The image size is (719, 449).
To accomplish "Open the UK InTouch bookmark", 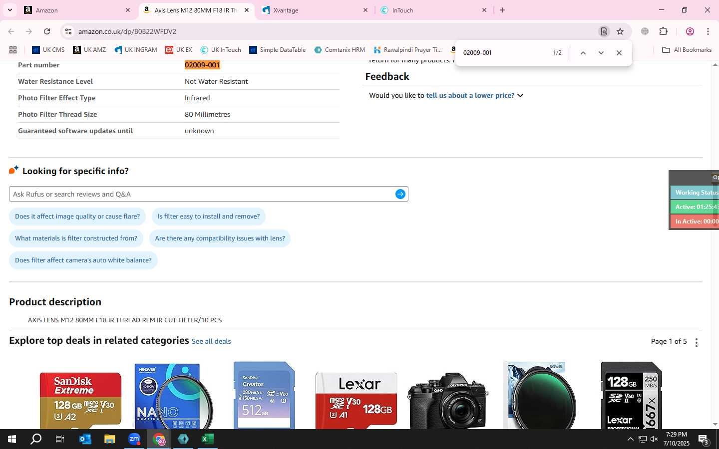I will 221,50.
